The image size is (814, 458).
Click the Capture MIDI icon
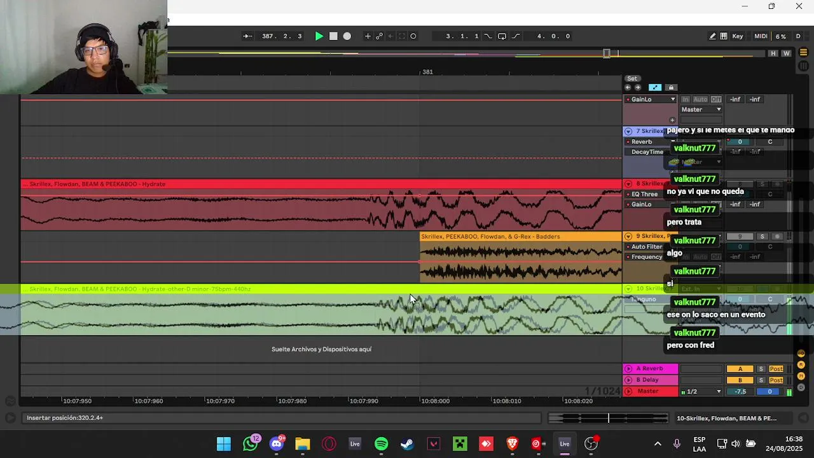(402, 36)
